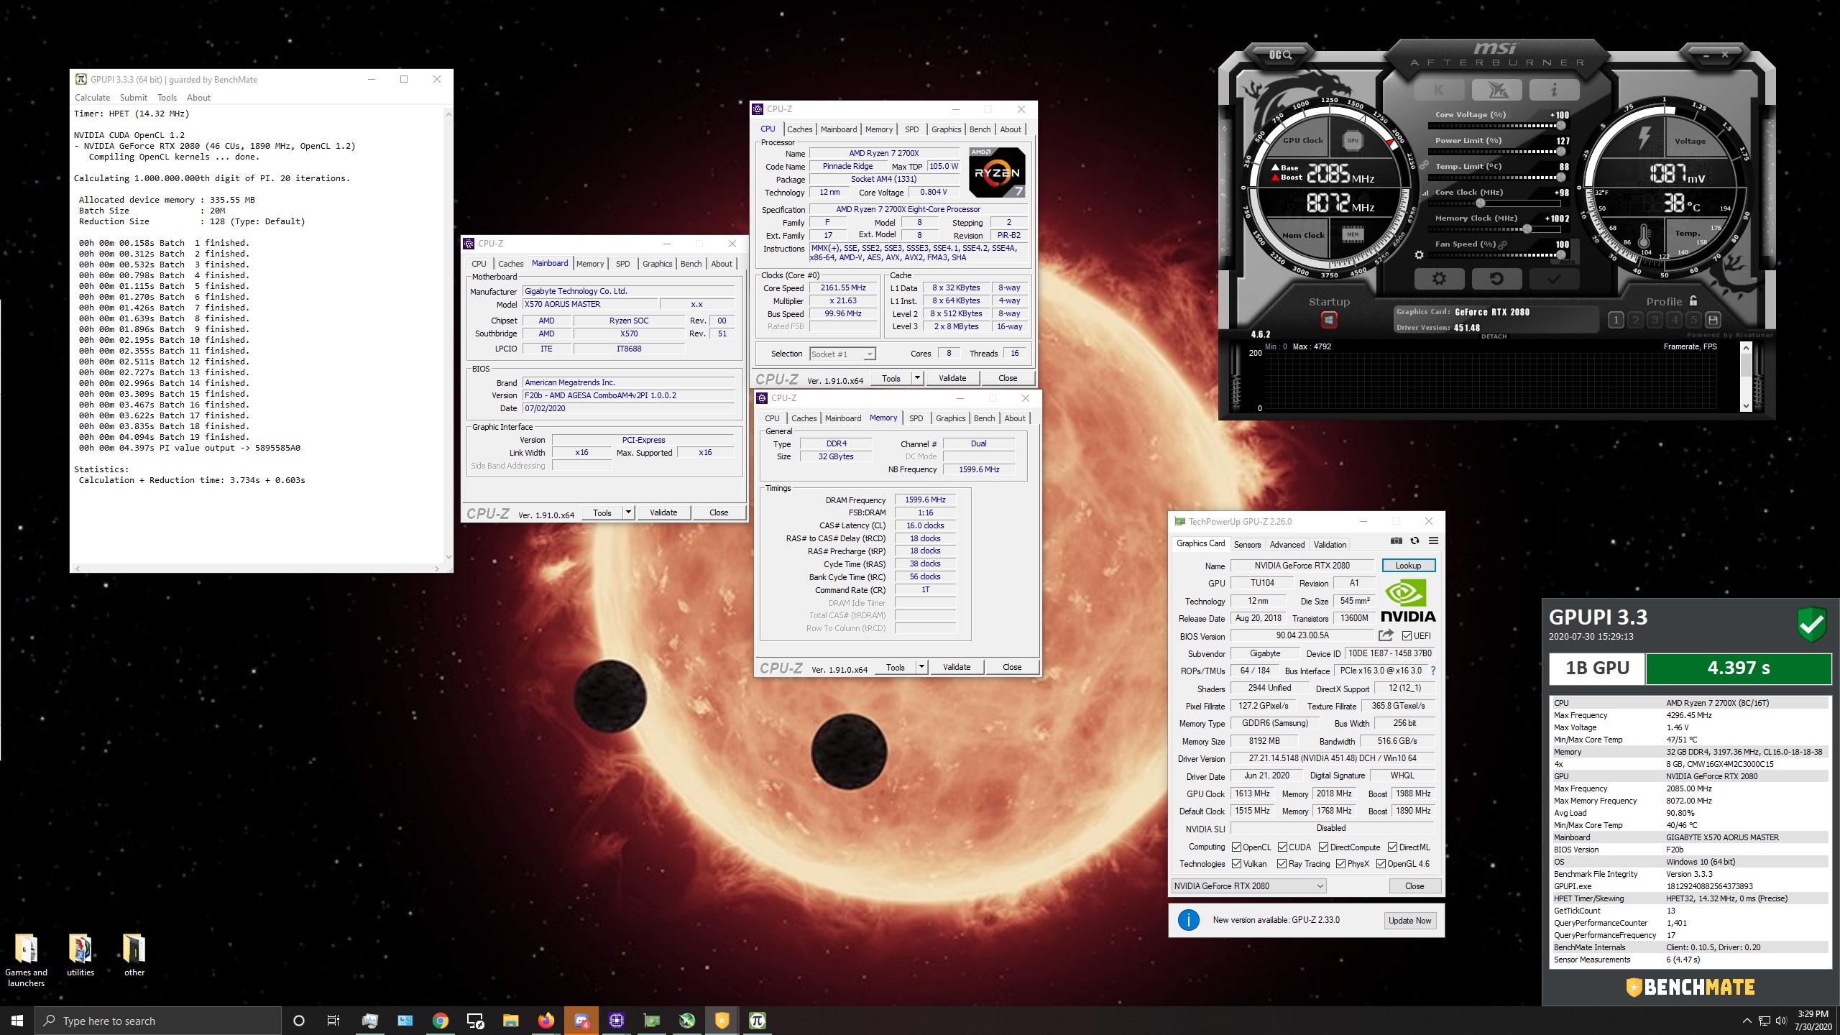
Task: Click the Kombustor K button in Afterburner
Action: coord(1439,90)
